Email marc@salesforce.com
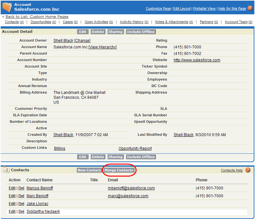Image resolution: width=255 pixels, height=219 pixels. [x=128, y=196]
